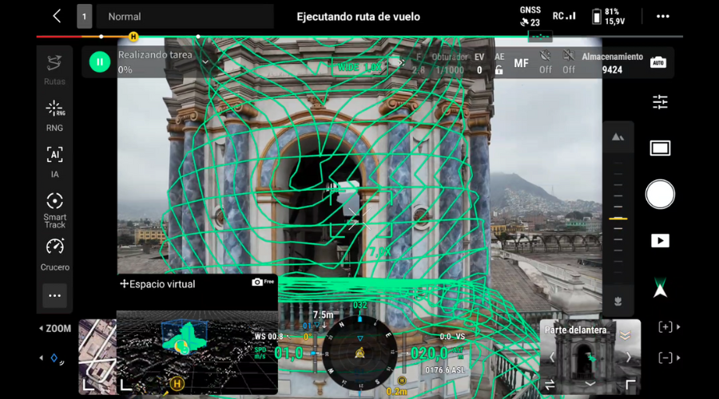Screen dimensions: 719x399
Task: Adjust the vertical focus distance slider
Action: pos(618,218)
